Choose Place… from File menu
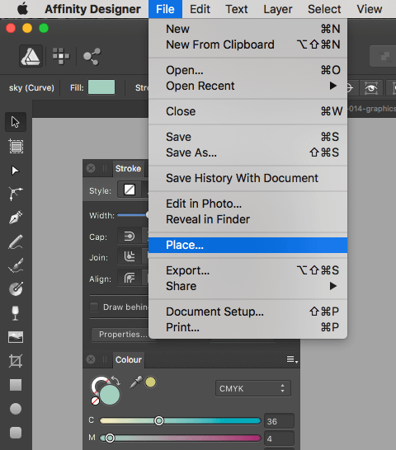This screenshot has width=396, height=450. coord(247,245)
